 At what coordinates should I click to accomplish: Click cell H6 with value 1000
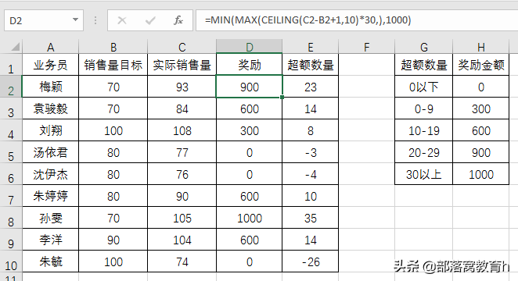[x=481, y=174]
